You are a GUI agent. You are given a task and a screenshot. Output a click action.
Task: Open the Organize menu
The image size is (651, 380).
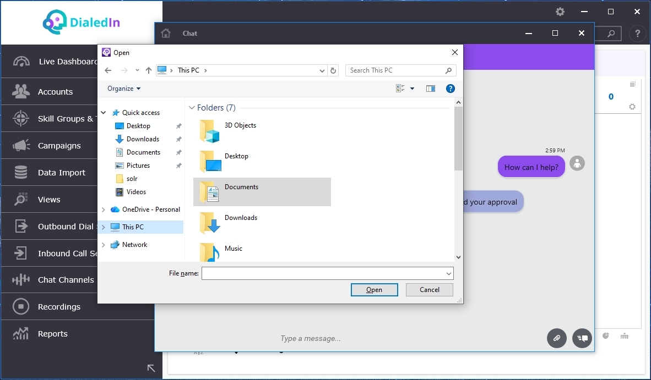[x=124, y=89]
